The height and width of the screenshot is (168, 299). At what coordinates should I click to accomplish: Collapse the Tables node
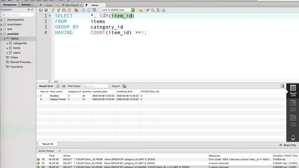point(4,39)
